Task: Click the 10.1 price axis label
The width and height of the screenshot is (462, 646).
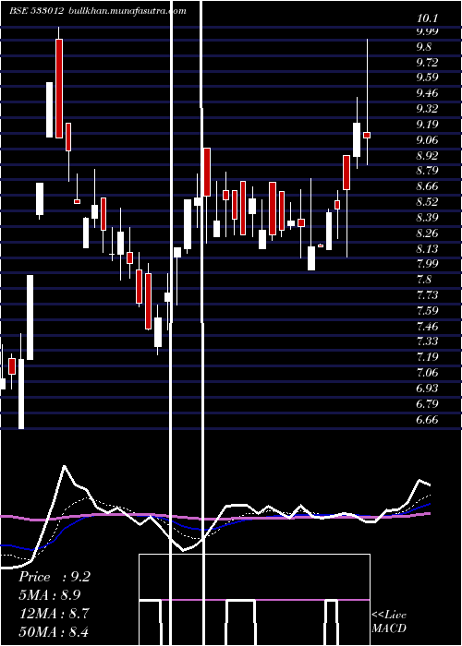Action: (427, 18)
